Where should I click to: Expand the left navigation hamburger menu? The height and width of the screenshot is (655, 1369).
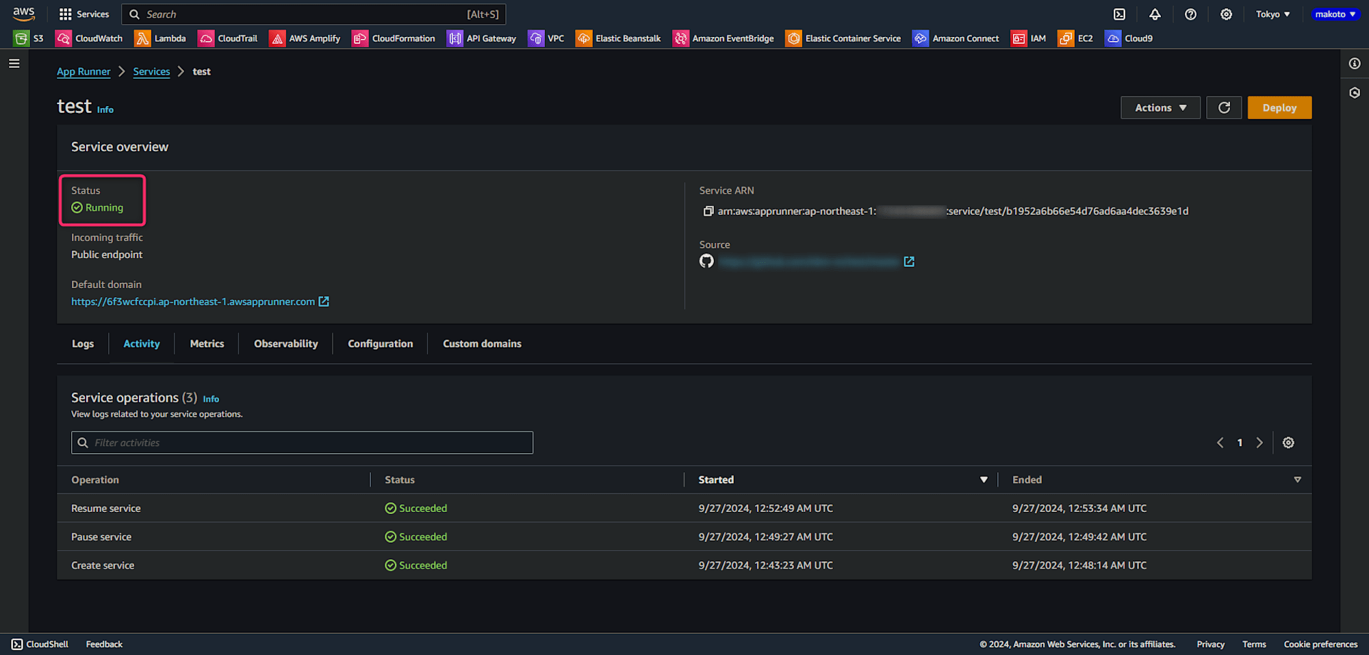click(x=14, y=64)
